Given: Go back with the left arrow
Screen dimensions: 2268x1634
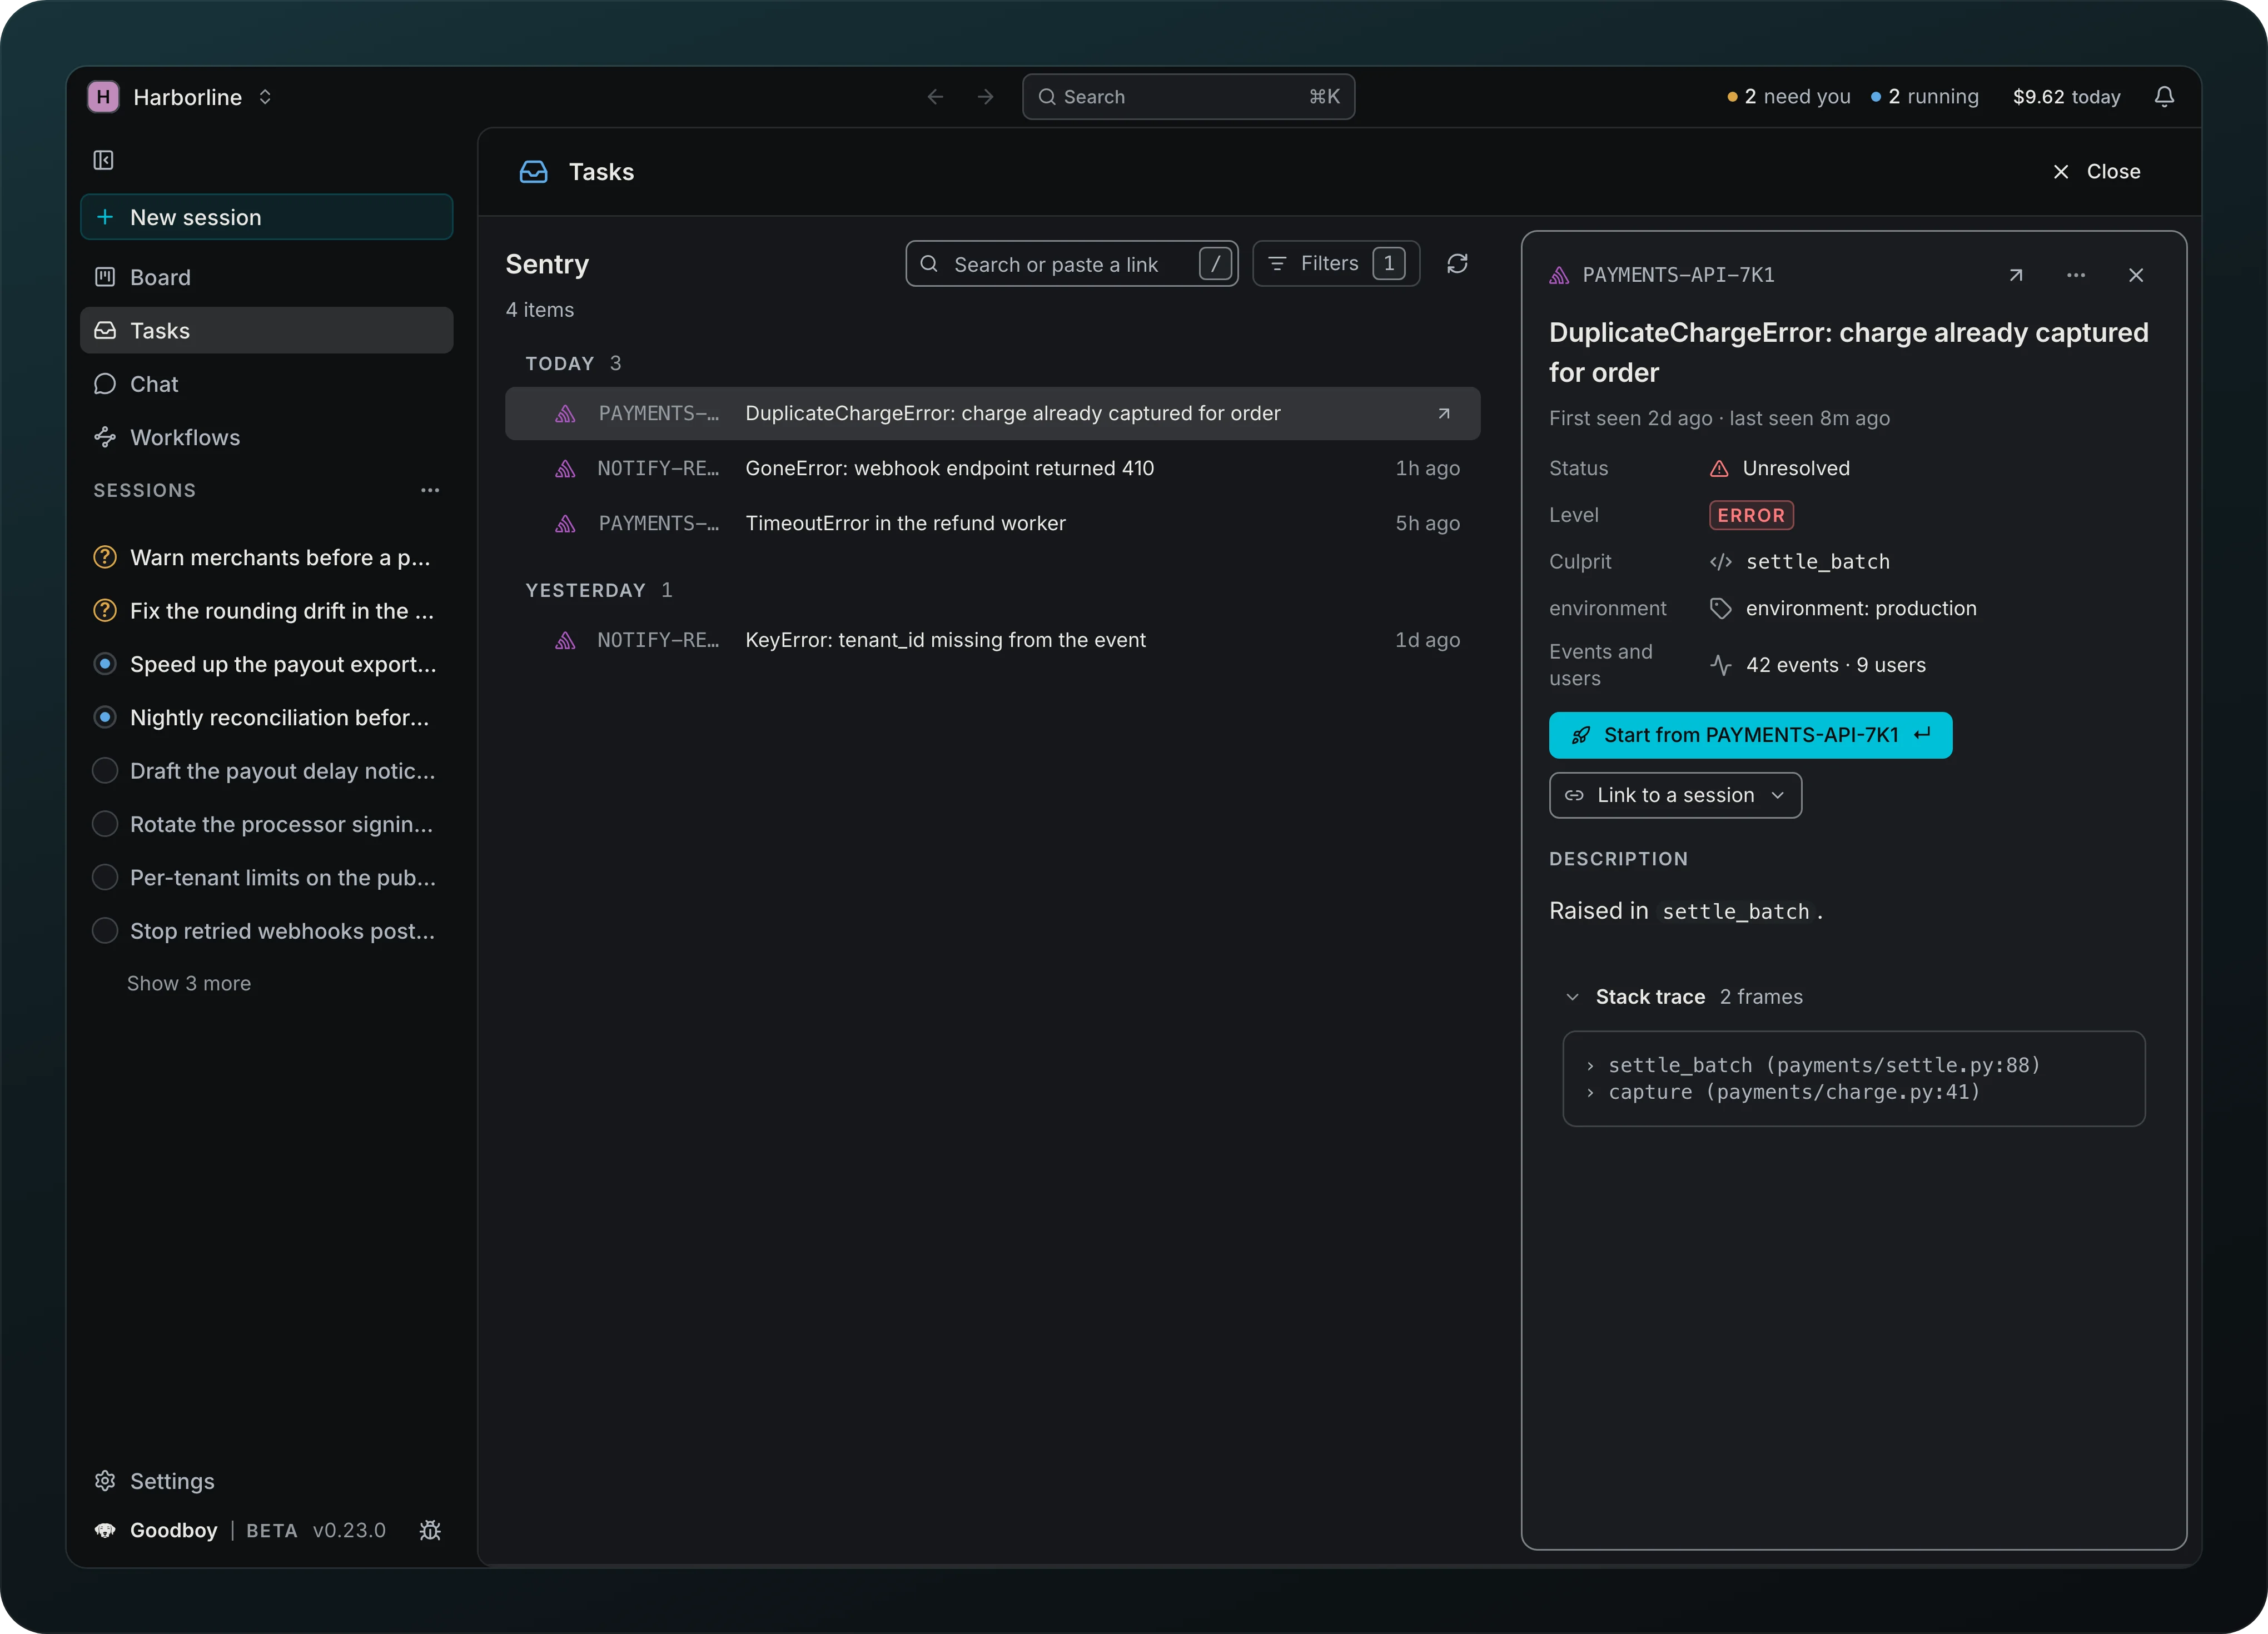Looking at the screenshot, I should click(x=935, y=97).
